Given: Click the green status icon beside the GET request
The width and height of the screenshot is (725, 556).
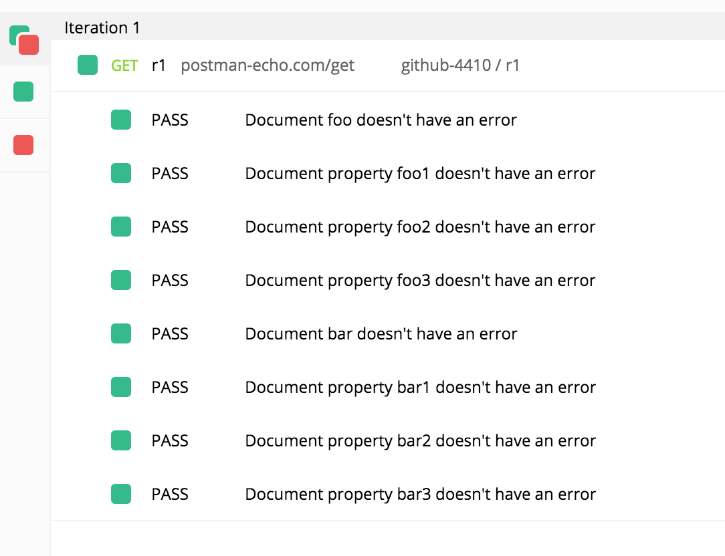Looking at the screenshot, I should pos(88,65).
